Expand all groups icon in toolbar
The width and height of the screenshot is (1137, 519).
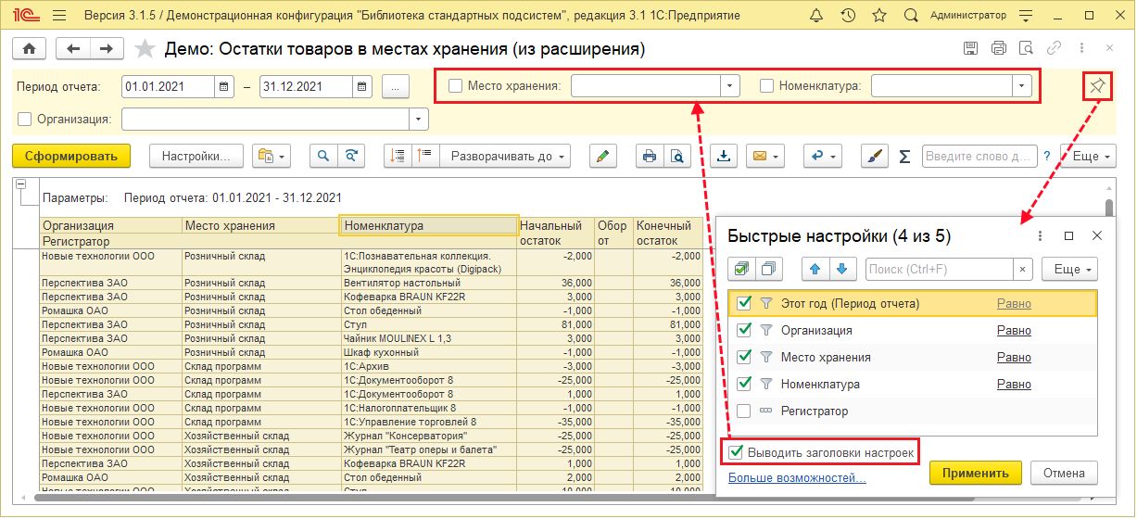click(x=425, y=156)
